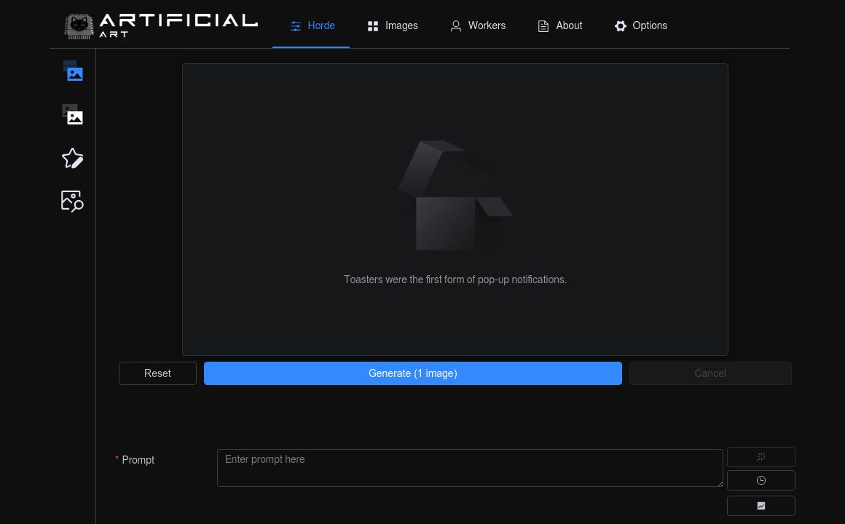Screen dimensions: 845x524
Task: Switch to the Images tab
Action: 393,25
